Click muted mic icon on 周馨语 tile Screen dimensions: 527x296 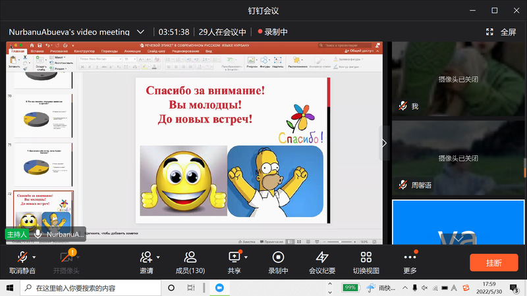point(402,185)
